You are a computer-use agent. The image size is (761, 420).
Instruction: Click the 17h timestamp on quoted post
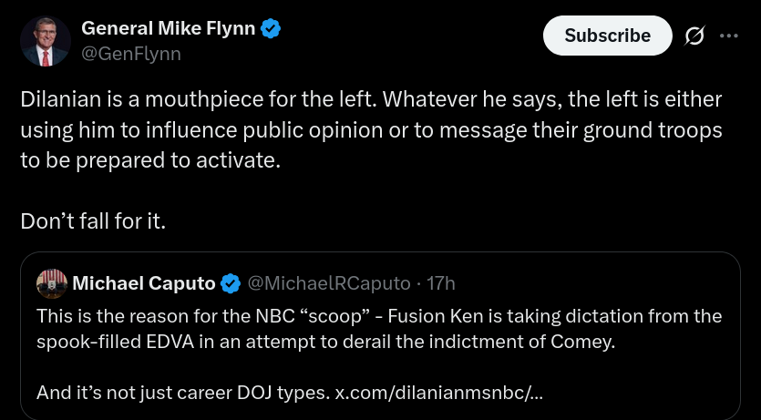[x=441, y=283]
